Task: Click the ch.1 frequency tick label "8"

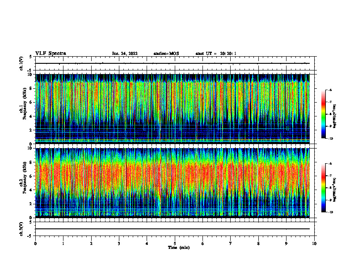Action: (x=31, y=88)
